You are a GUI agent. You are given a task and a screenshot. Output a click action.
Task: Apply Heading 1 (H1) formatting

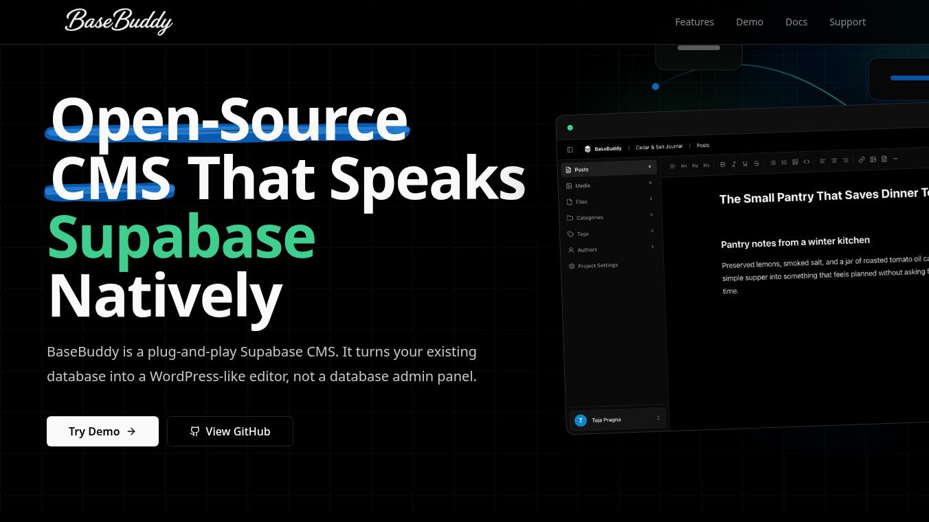tap(684, 166)
